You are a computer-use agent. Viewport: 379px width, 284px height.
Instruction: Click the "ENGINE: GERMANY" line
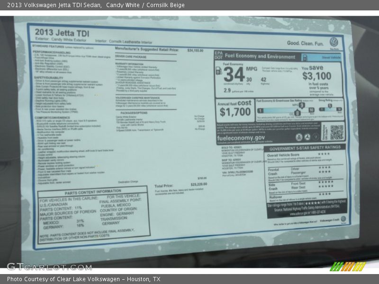click(x=117, y=214)
